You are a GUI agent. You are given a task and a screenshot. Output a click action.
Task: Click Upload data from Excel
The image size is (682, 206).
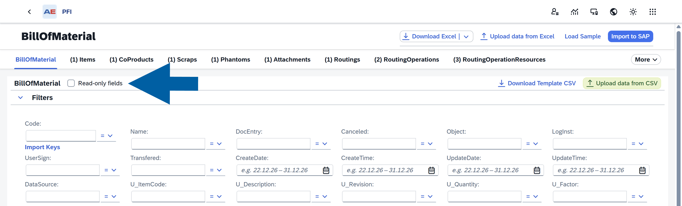pos(517,36)
